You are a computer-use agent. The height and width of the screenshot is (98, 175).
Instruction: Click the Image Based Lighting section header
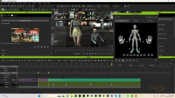25,21
